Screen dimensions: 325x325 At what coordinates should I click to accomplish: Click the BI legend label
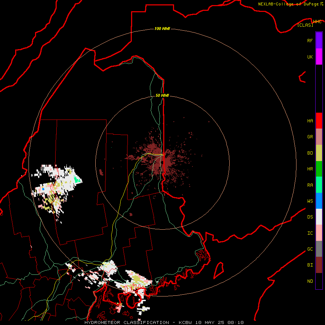pos(310,265)
